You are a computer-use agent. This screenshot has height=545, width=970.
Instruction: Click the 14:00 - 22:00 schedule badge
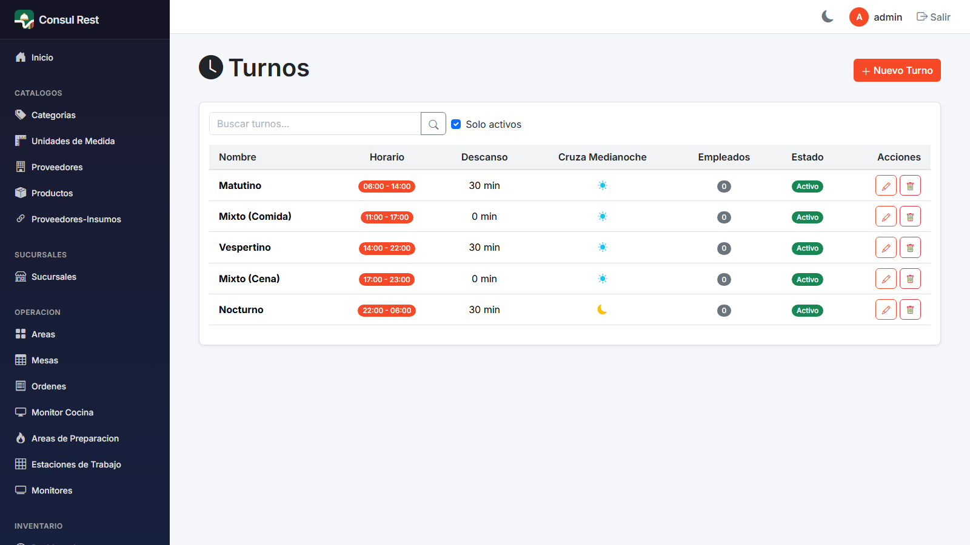[387, 248]
